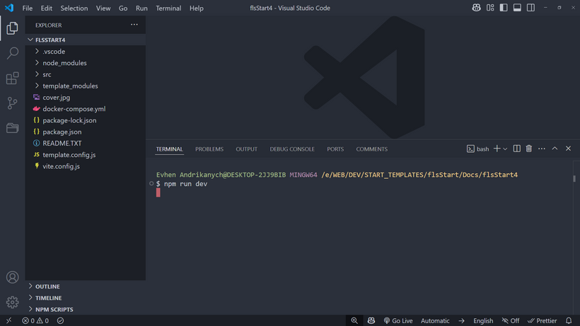Toggle the primary side bar layout button
The width and height of the screenshot is (580, 326).
pyautogui.click(x=504, y=8)
